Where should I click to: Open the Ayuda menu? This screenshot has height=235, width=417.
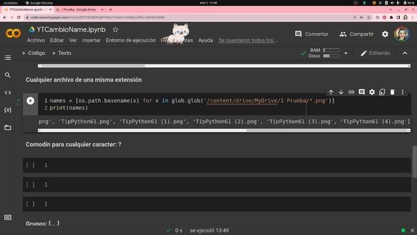click(206, 40)
